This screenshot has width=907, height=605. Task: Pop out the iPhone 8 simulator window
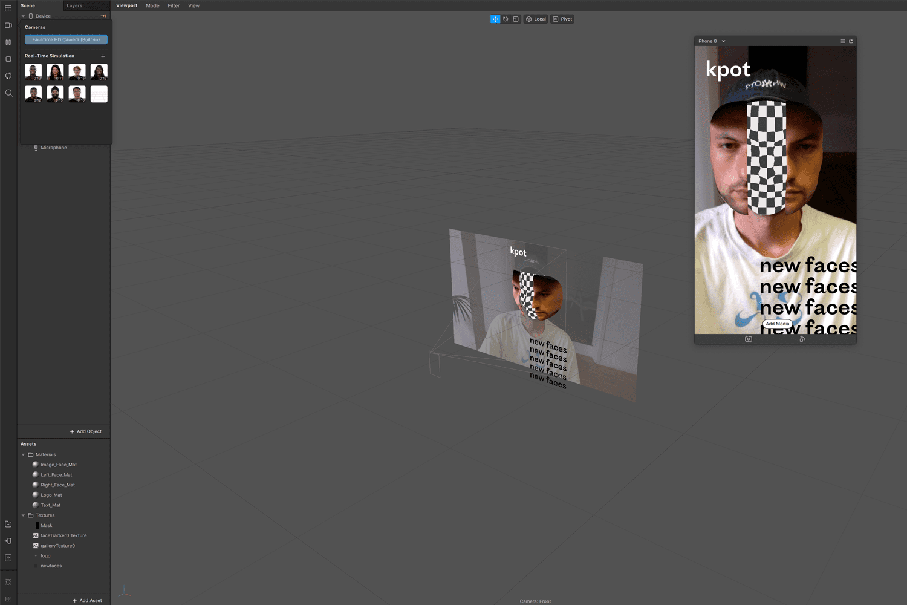pyautogui.click(x=851, y=41)
